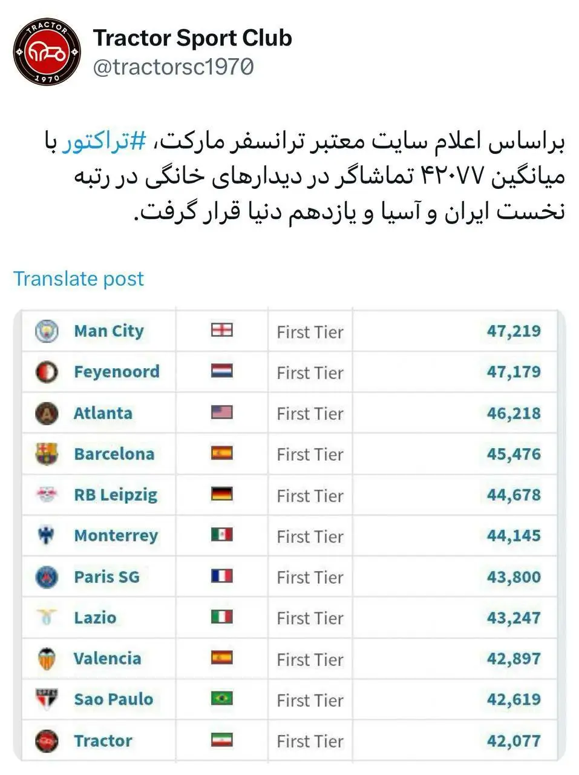This screenshot has height=775, width=579.
Task: Select the RB Leipzig club badge
Action: [x=45, y=495]
